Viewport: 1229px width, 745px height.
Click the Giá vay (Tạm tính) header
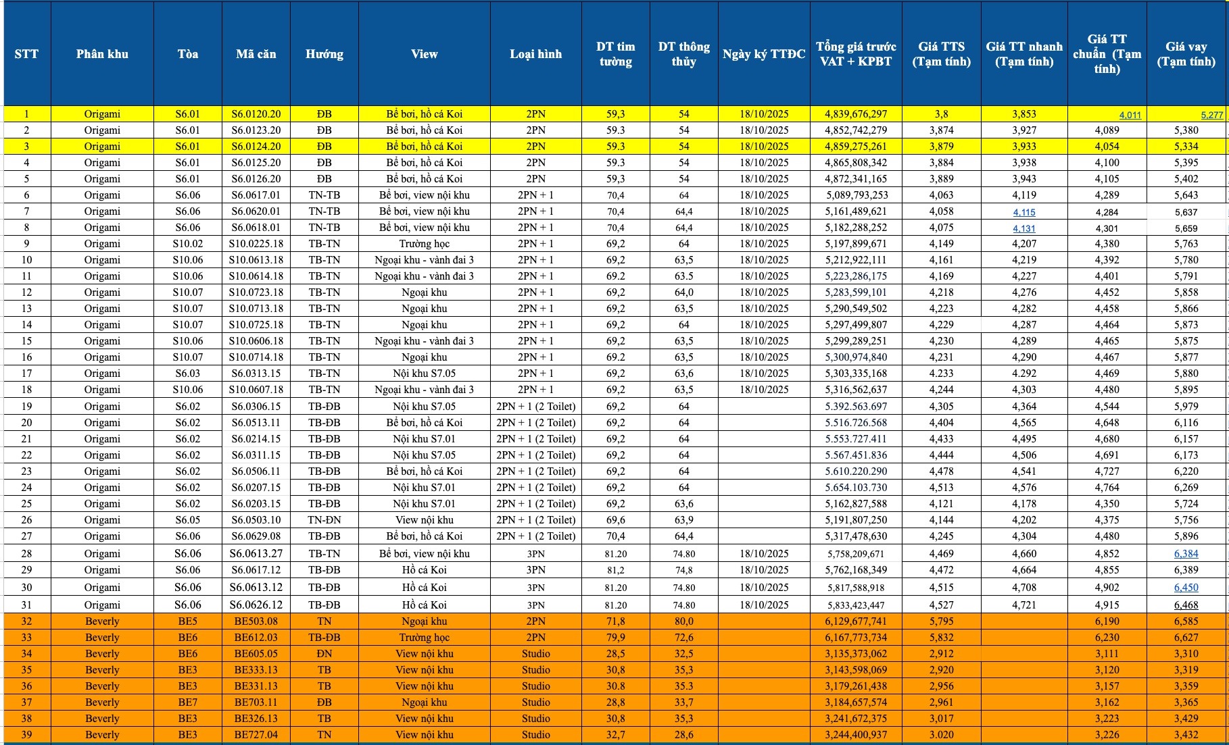point(1186,54)
